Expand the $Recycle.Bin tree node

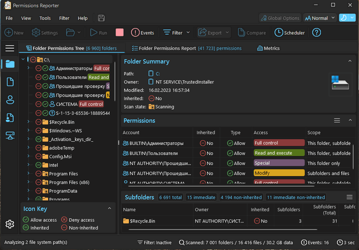pyautogui.click(x=29, y=122)
